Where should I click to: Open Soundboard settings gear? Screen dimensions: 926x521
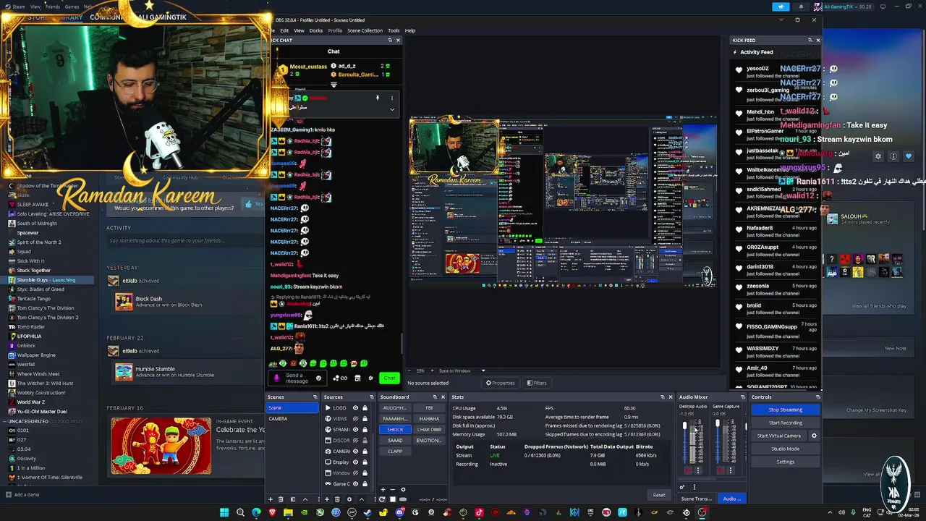[403, 490]
